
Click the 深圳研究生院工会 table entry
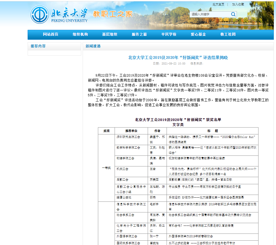128,137
